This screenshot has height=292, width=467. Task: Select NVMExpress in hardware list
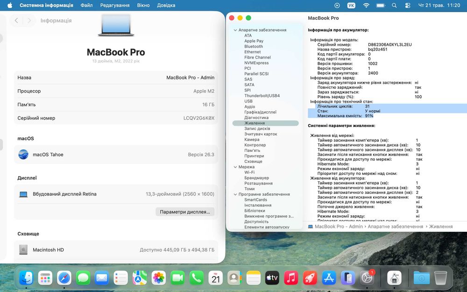(256, 63)
